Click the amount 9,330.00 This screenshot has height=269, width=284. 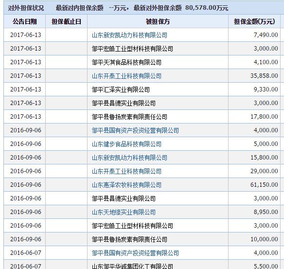click(x=266, y=90)
